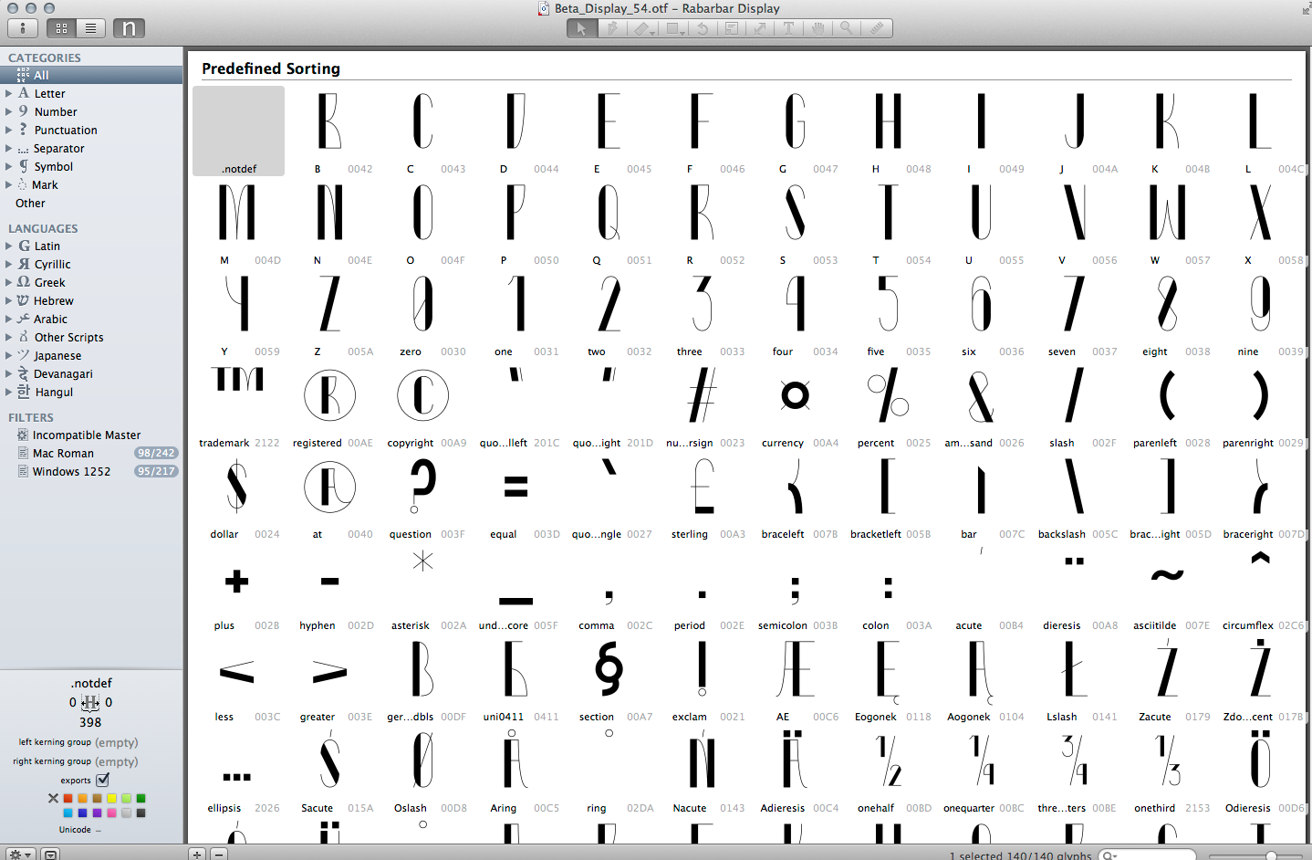Screen dimensions: 1312x860
Task: Apply the Mac Roman filter
Action: tap(91, 453)
